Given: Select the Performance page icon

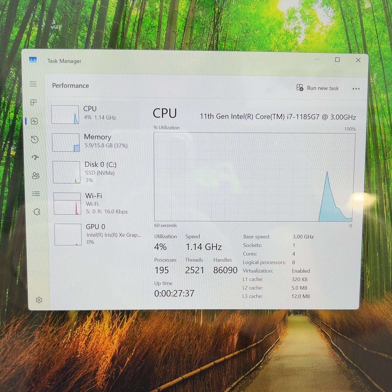Looking at the screenshot, I should [34, 121].
